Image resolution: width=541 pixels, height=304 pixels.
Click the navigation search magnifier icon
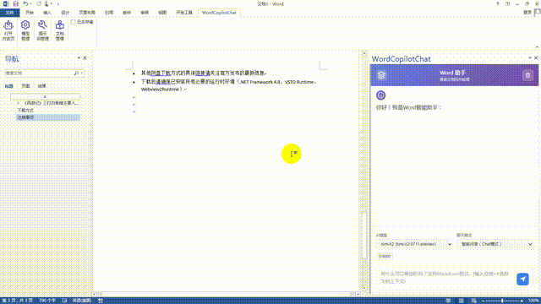(x=76, y=73)
